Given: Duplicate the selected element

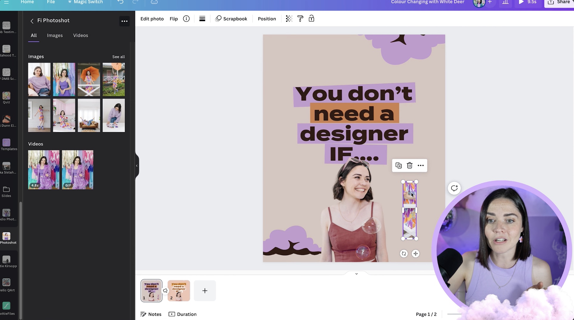Looking at the screenshot, I should pyautogui.click(x=398, y=165).
